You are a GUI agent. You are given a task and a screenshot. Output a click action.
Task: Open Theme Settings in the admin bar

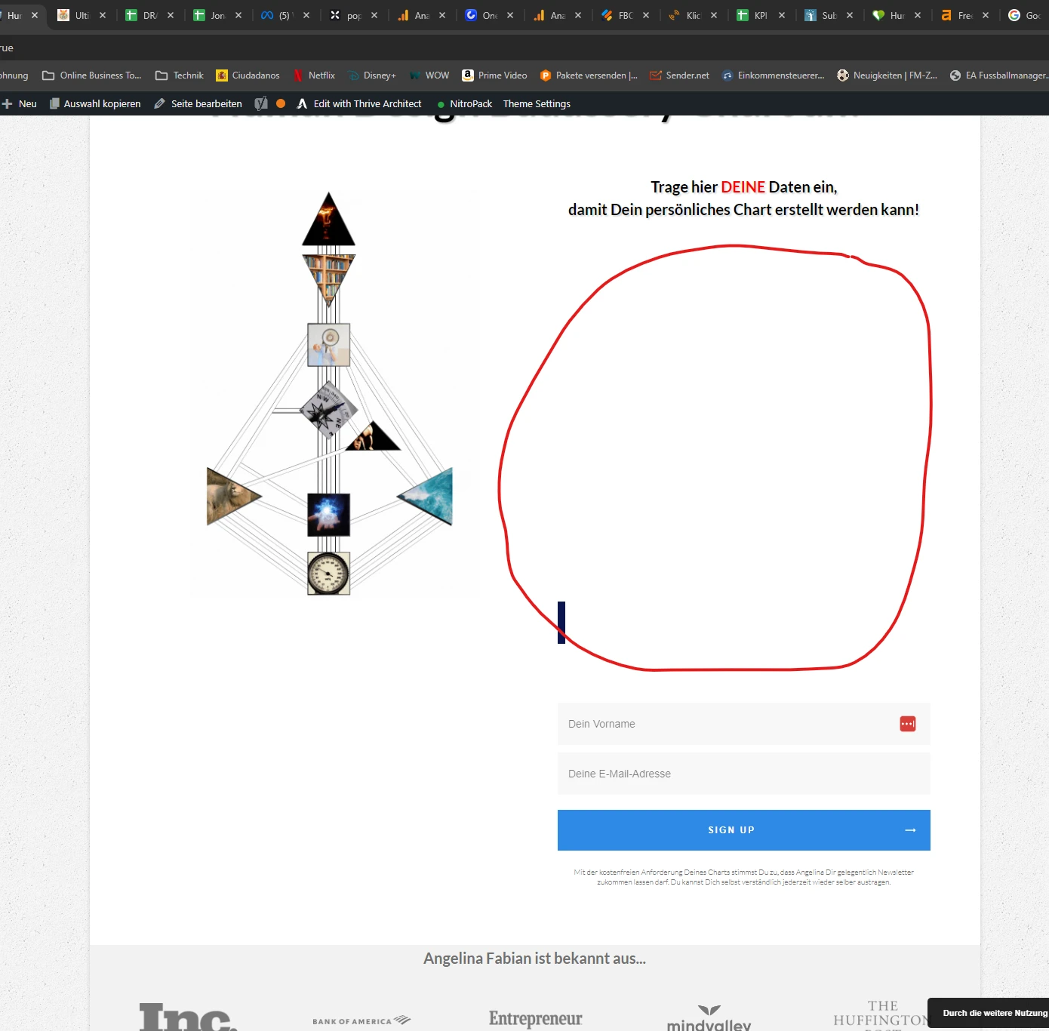pos(537,103)
